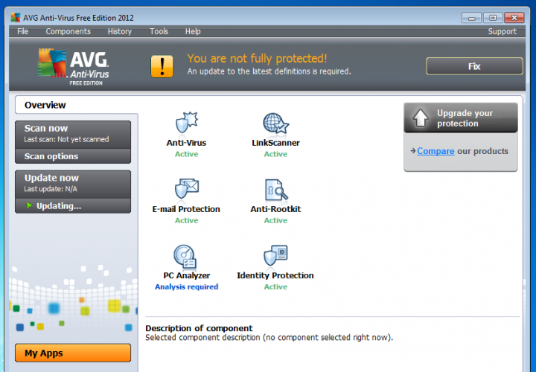Viewport: 536px width, 372px height.
Task: Open the Identity Protection ID shield icon
Action: pos(276,255)
